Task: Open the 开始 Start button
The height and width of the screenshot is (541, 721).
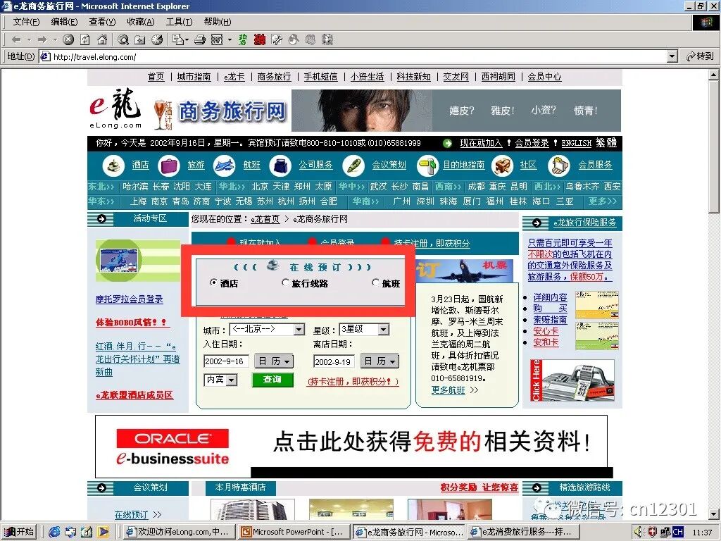Action: [19, 532]
